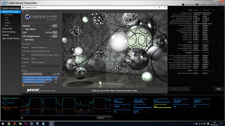Run the OpenGL benchmark
The width and height of the screenshot is (225, 126).
(55, 26)
